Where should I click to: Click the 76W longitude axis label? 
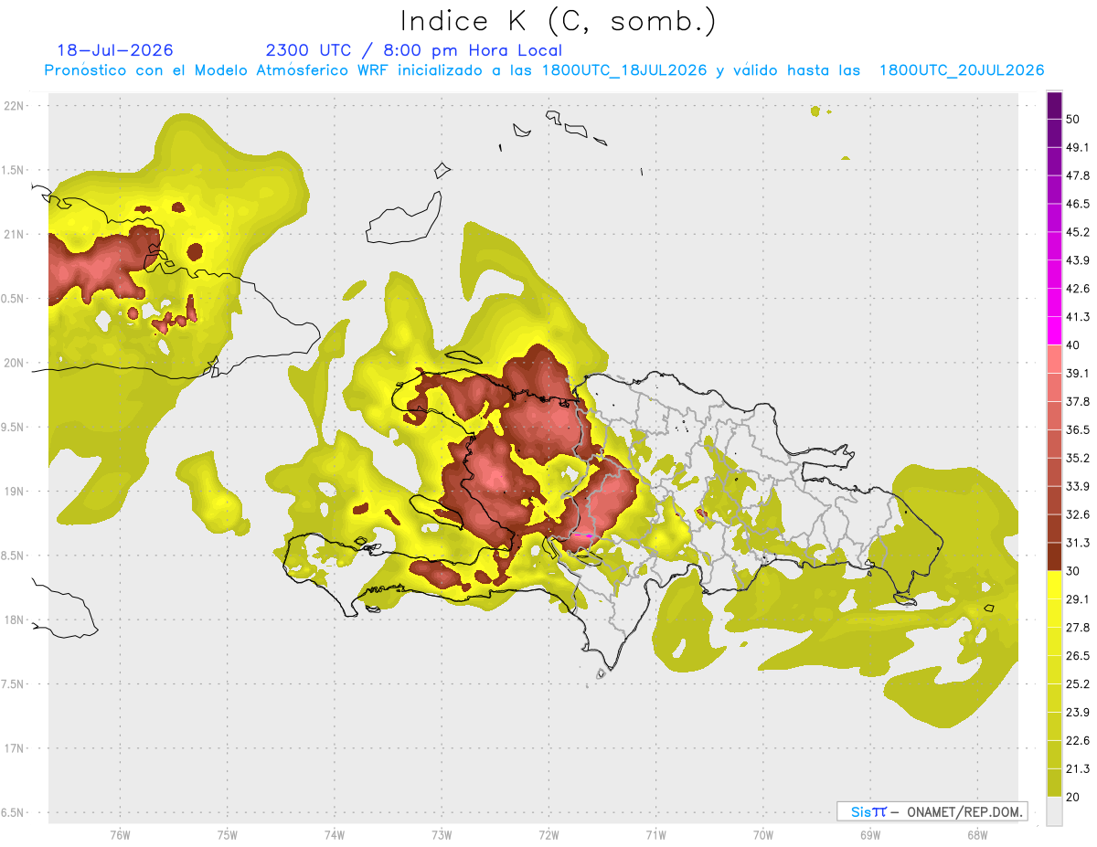click(120, 835)
